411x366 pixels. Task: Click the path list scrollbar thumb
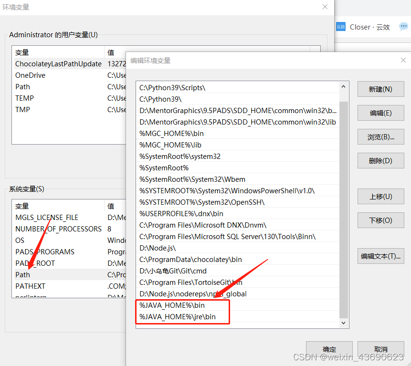point(343,209)
